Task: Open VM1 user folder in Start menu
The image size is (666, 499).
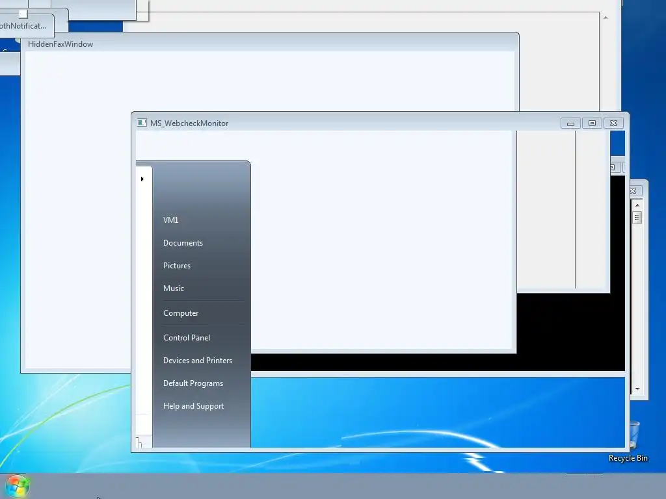Action: 171,220
